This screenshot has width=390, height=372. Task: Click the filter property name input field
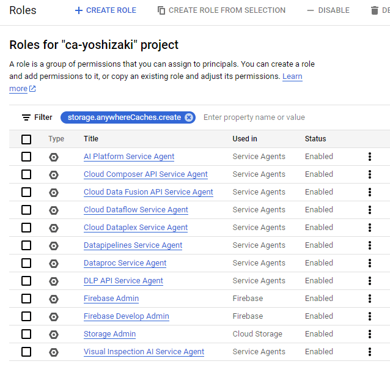click(x=254, y=117)
